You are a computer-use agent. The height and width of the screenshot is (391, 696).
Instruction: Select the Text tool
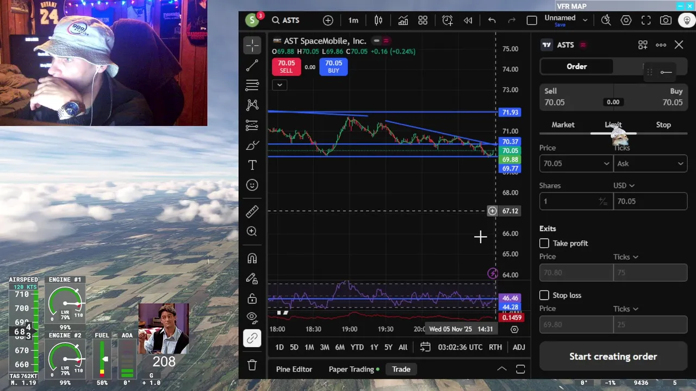pos(252,165)
